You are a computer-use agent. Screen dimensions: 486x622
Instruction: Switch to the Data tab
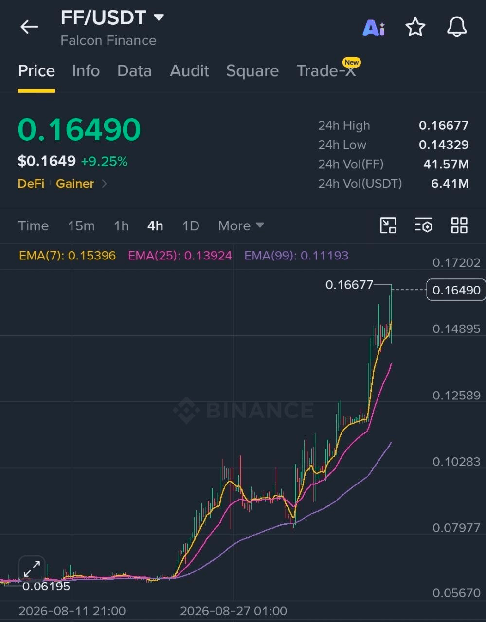coord(134,71)
